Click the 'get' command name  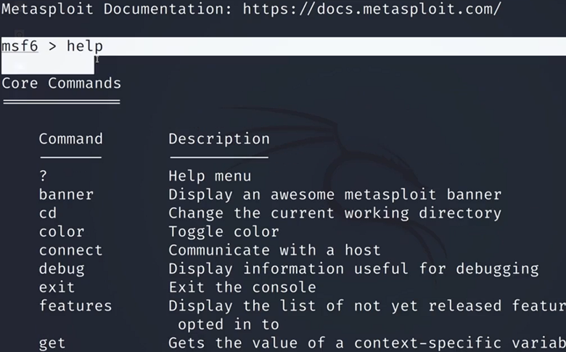(x=52, y=343)
